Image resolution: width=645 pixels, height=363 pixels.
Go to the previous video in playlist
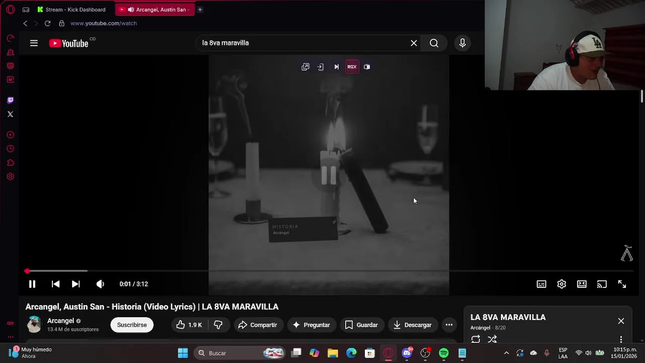tap(55, 284)
